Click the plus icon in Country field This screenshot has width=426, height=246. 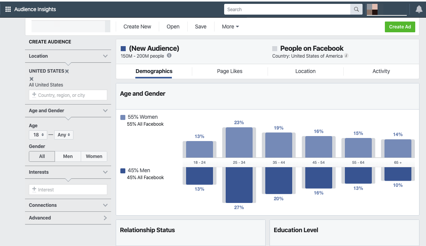coord(34,95)
